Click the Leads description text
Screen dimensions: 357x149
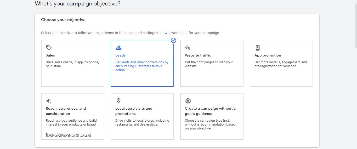pyautogui.click(x=142, y=66)
